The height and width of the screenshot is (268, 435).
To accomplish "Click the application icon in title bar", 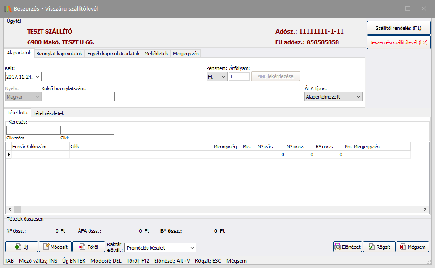I will click(x=8, y=8).
